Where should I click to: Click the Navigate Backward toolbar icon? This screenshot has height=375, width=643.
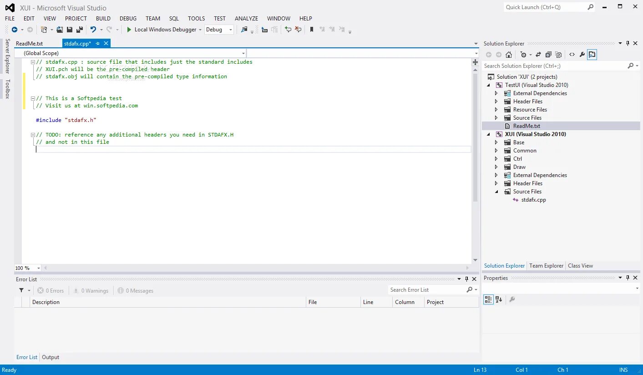(15, 30)
